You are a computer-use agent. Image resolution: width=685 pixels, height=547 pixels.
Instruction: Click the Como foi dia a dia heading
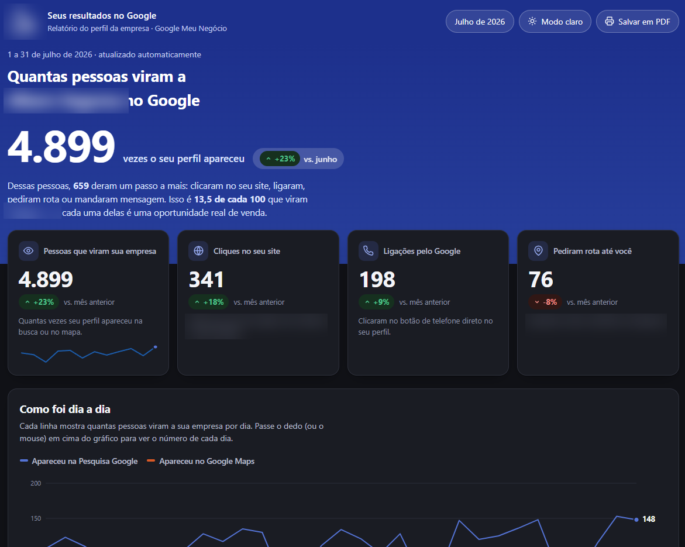click(65, 409)
